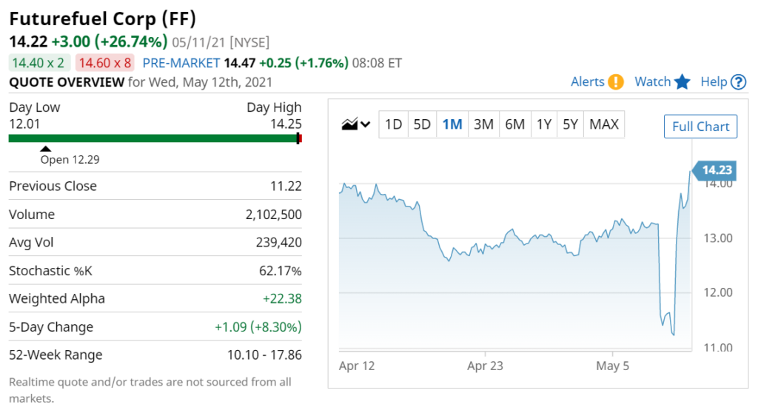Screen dimensions: 758x413
Task: Select the 1D time range
Action: tap(393, 125)
